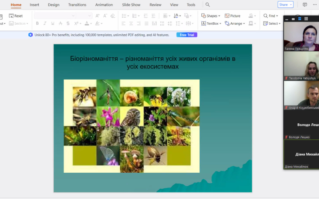Viewport: 319px width, 199px height.
Task: Open the Shapes gallery
Action: pos(211,16)
